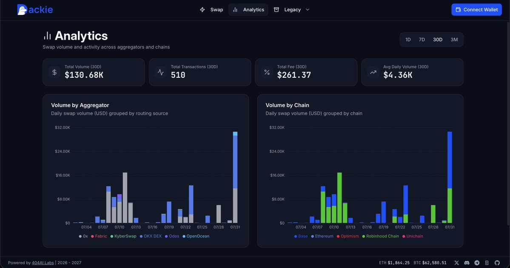Open the docs footer icon
The height and width of the screenshot is (268, 510).
pos(487,263)
